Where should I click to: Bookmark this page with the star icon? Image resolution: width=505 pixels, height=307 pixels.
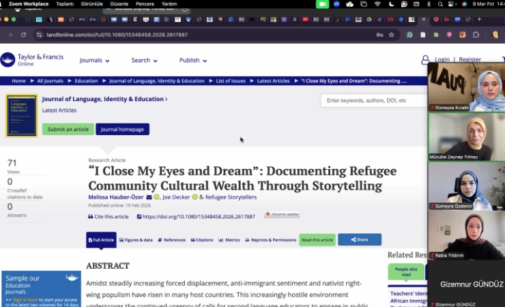[392, 35]
